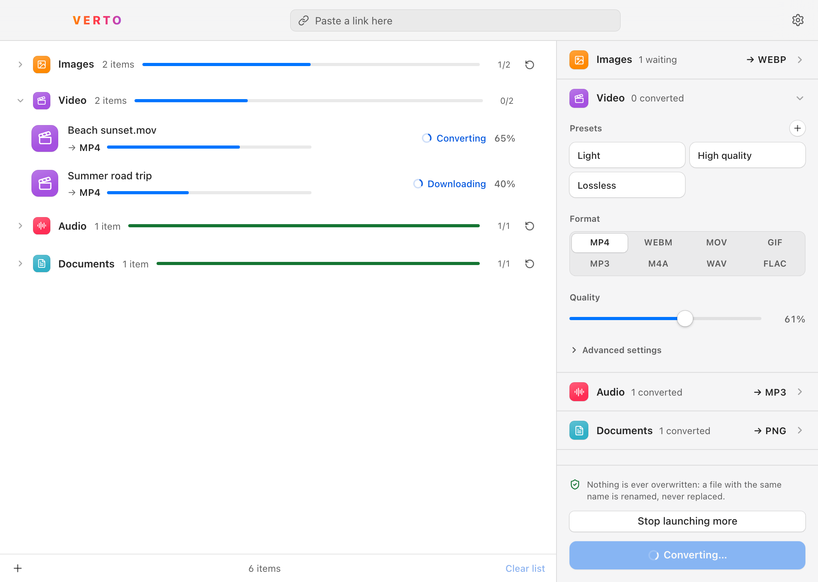
Task: Select the GIF format
Action: [x=775, y=243]
